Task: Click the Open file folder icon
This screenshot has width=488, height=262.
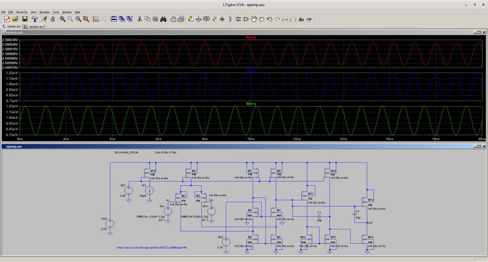Action: [15, 19]
